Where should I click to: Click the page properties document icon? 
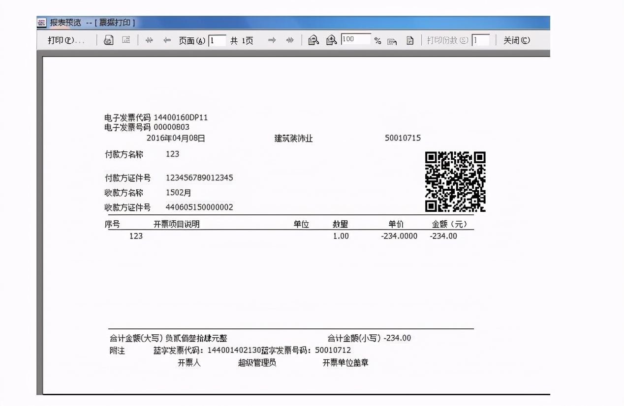click(x=410, y=40)
